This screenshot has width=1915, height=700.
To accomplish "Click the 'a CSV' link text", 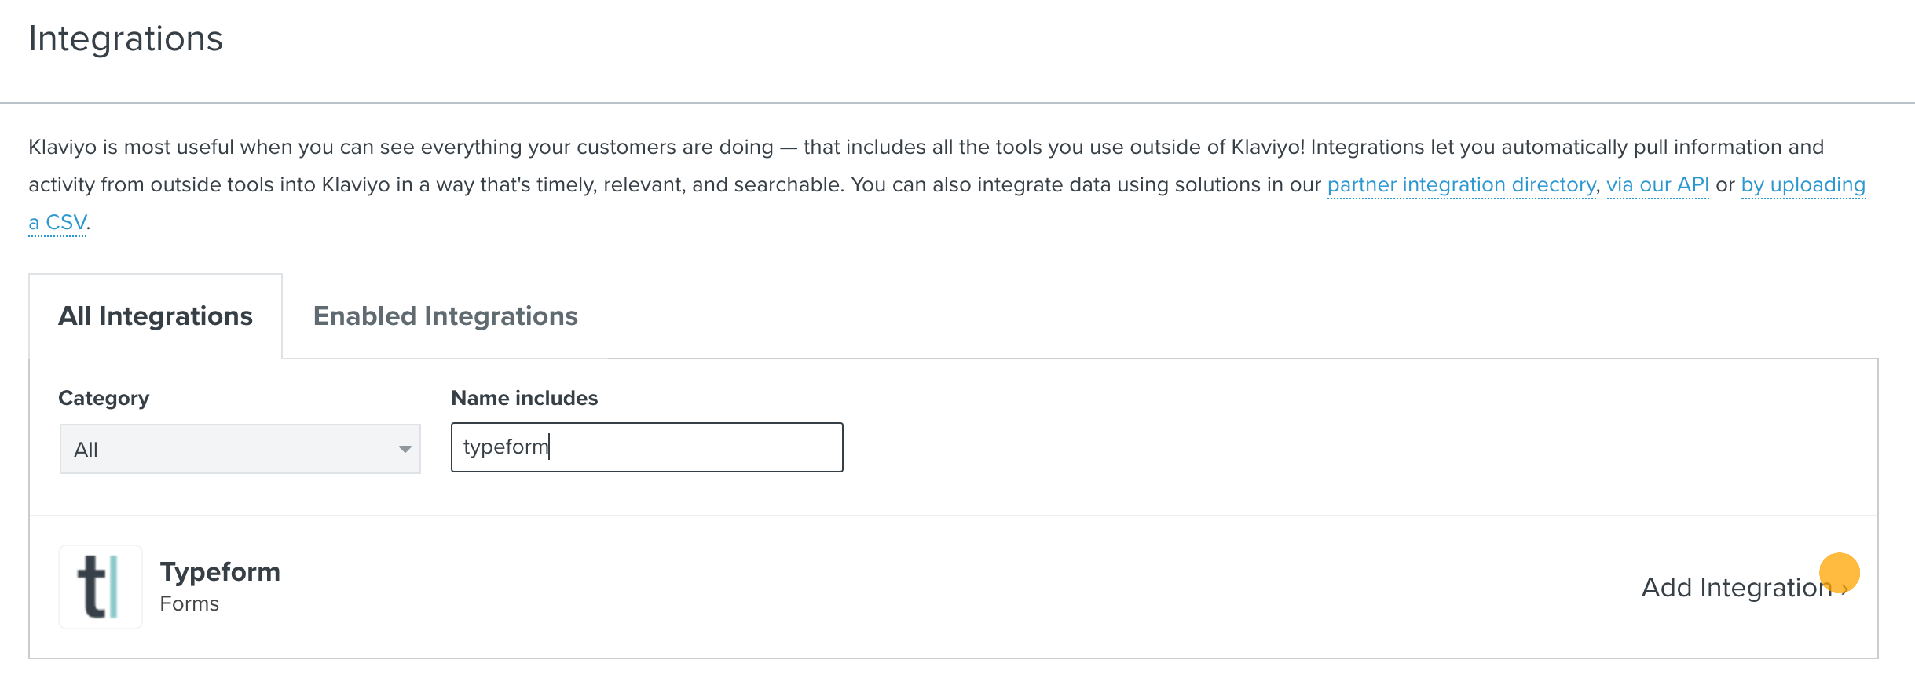I will point(57,222).
